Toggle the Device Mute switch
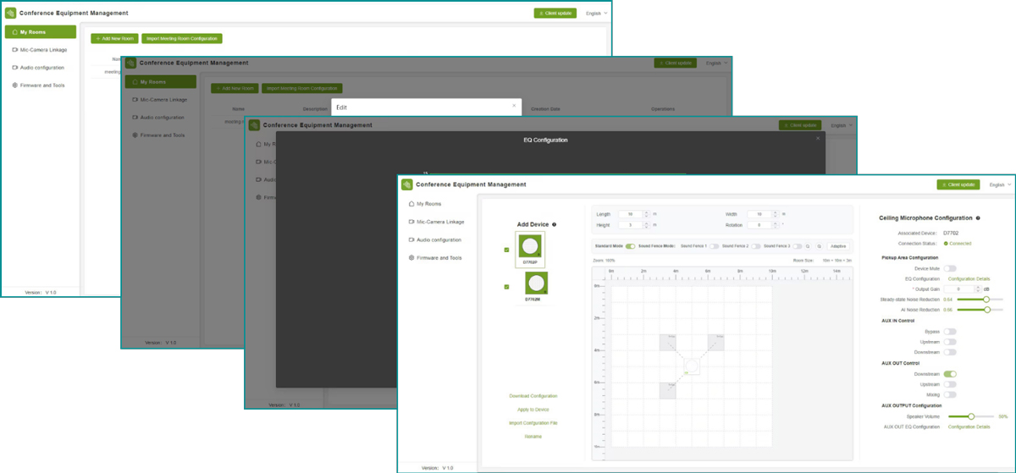The image size is (1016, 473). point(950,268)
